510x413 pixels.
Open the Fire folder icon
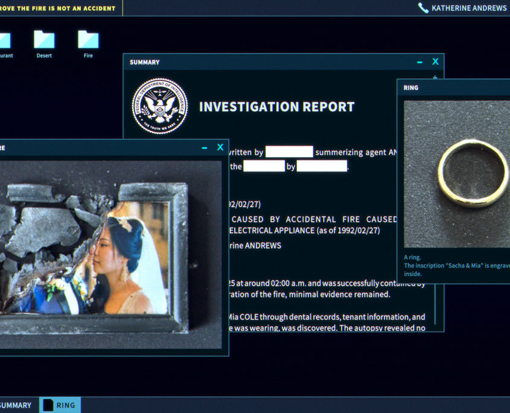click(88, 40)
